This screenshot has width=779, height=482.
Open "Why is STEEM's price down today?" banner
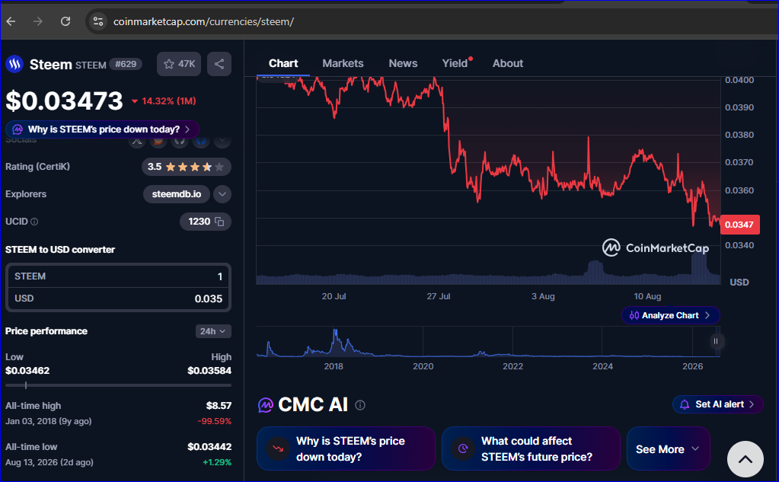pyautogui.click(x=102, y=129)
